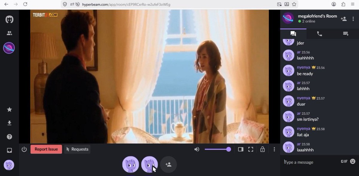Reload the page with refresh icon
359x176 pixels.
25,4
